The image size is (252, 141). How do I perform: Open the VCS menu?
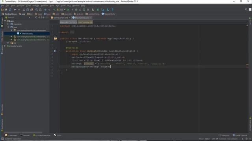click(x=69, y=5)
